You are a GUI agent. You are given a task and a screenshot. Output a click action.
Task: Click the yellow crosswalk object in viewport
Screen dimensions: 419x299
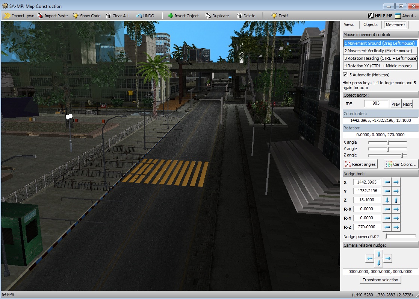166,173
